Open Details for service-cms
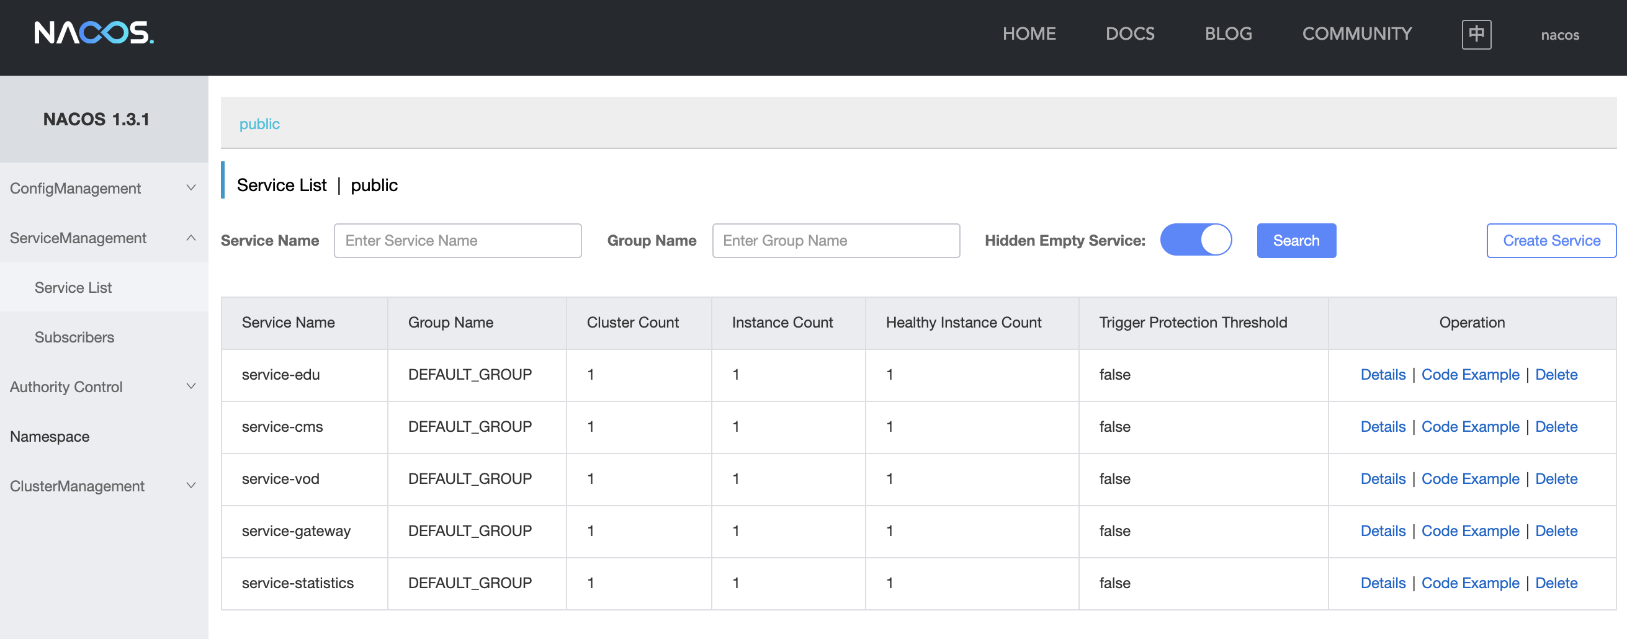Image resolution: width=1627 pixels, height=639 pixels. (1383, 426)
